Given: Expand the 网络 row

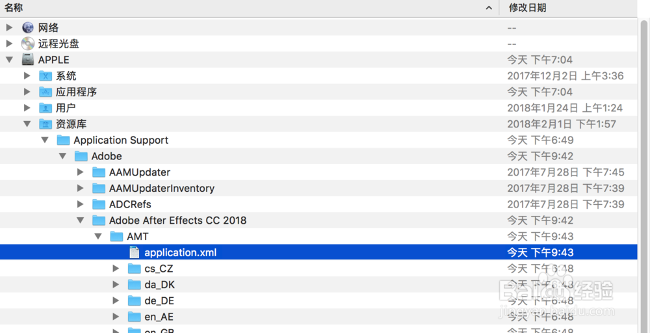Looking at the screenshot, I should pos(9,28).
